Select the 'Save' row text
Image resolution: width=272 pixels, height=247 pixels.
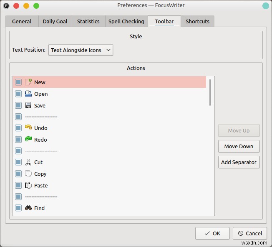pos(40,105)
